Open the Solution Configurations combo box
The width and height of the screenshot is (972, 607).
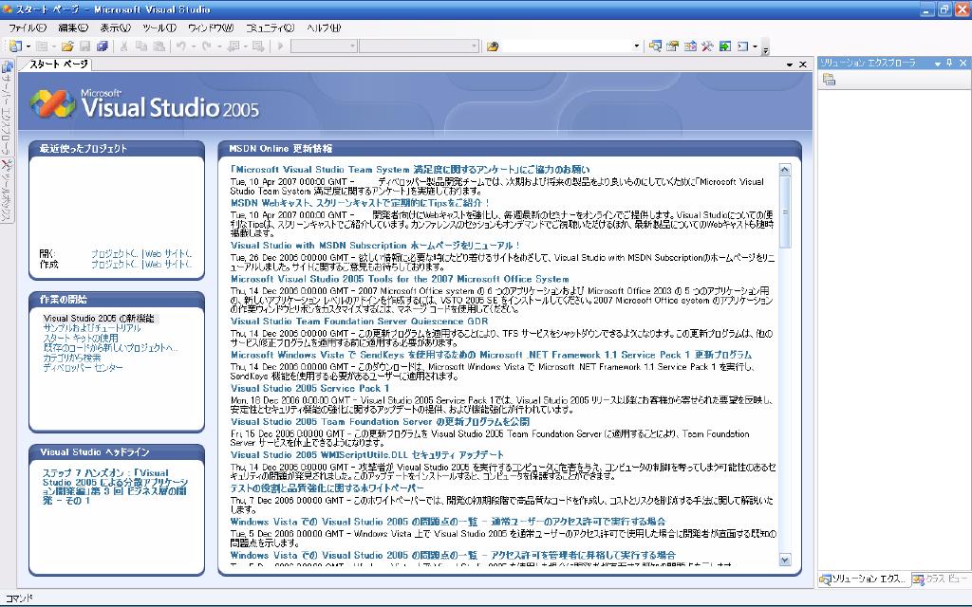click(x=324, y=46)
